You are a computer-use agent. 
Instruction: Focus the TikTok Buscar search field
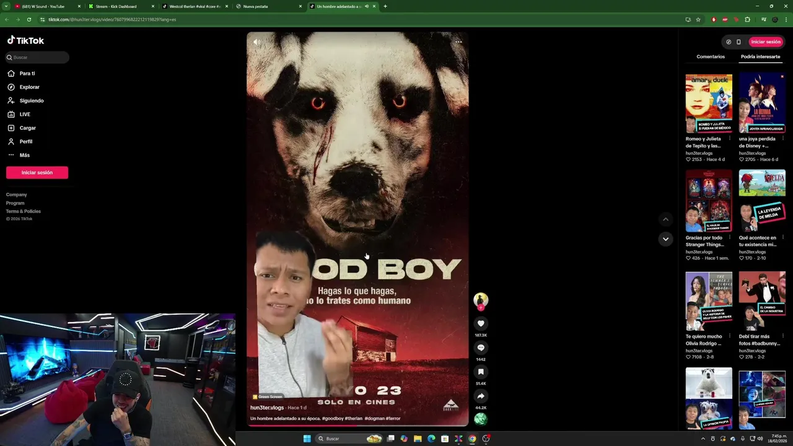37,57
